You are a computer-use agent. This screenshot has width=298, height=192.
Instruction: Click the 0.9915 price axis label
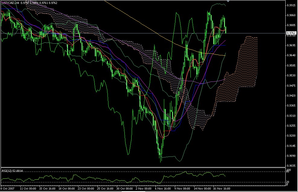tap(292, 5)
